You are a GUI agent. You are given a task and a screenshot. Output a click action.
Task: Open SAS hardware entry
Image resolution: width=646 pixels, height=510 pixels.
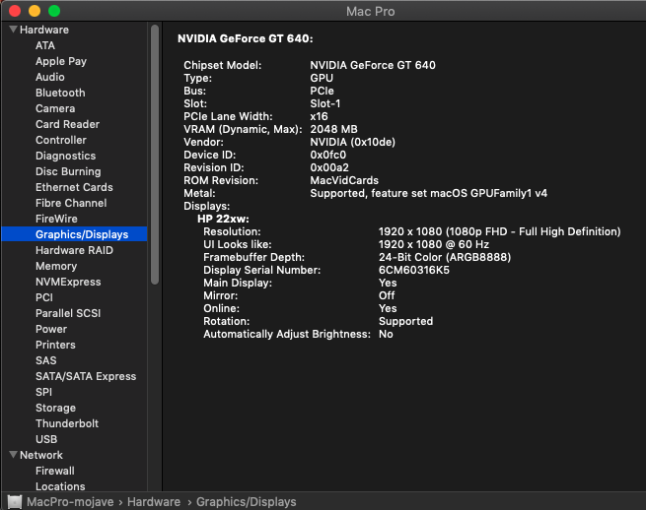45,360
